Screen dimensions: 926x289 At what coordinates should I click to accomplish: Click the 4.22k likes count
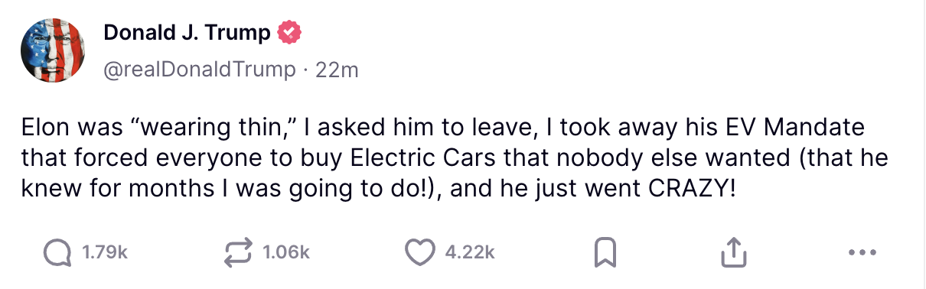[470, 252]
